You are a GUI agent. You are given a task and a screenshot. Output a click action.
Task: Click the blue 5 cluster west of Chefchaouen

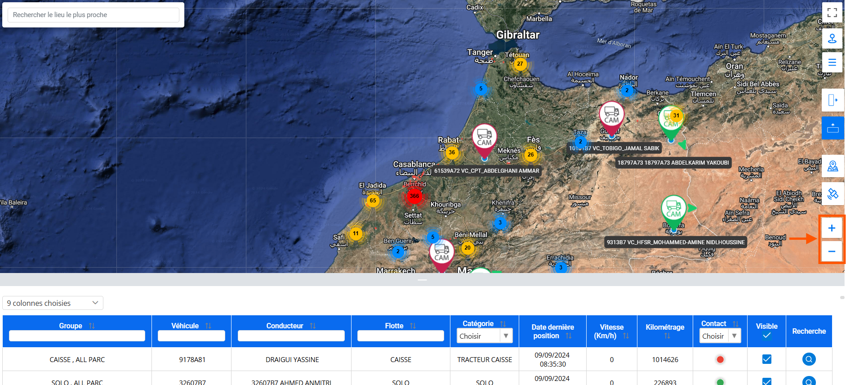click(481, 89)
